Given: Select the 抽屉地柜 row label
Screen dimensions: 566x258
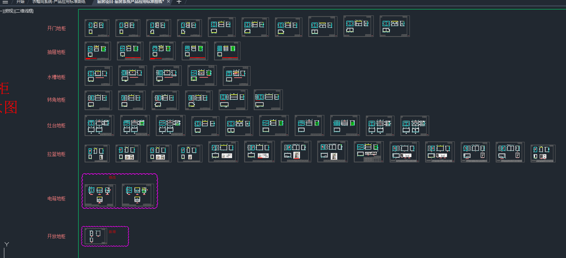Looking at the screenshot, I should pyautogui.click(x=56, y=52).
